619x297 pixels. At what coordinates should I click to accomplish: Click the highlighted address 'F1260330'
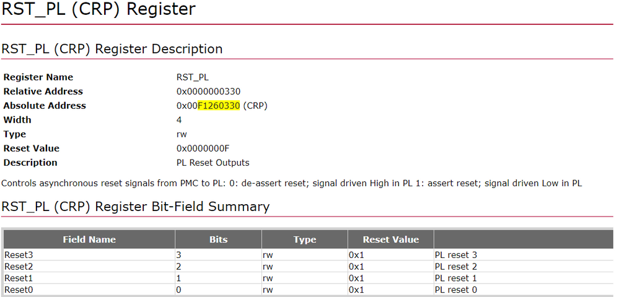click(219, 106)
